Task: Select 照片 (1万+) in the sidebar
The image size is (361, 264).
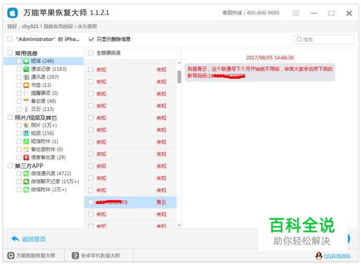Action: click(44, 125)
